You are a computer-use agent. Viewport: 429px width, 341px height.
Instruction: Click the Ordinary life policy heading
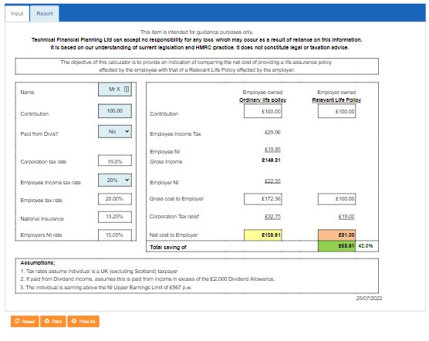[262, 100]
